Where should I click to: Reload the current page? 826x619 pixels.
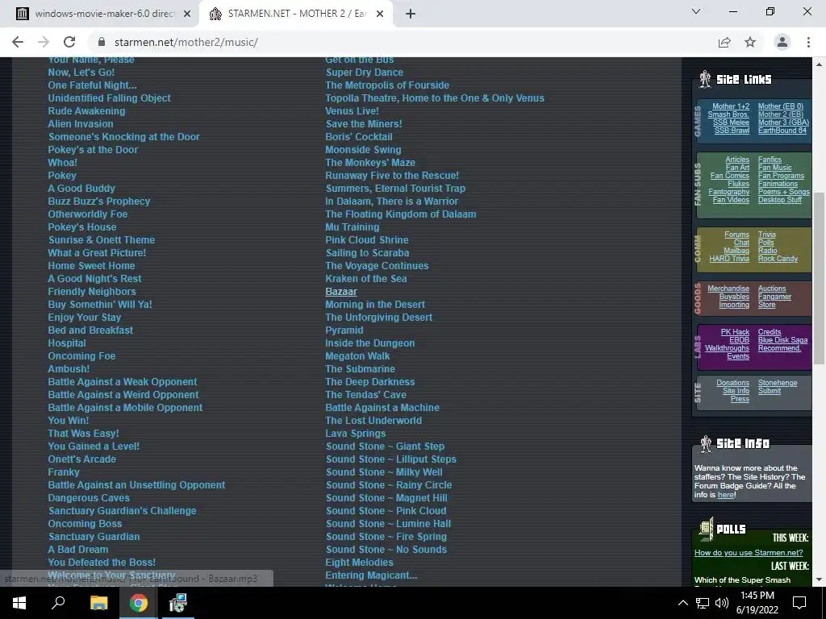coord(69,42)
